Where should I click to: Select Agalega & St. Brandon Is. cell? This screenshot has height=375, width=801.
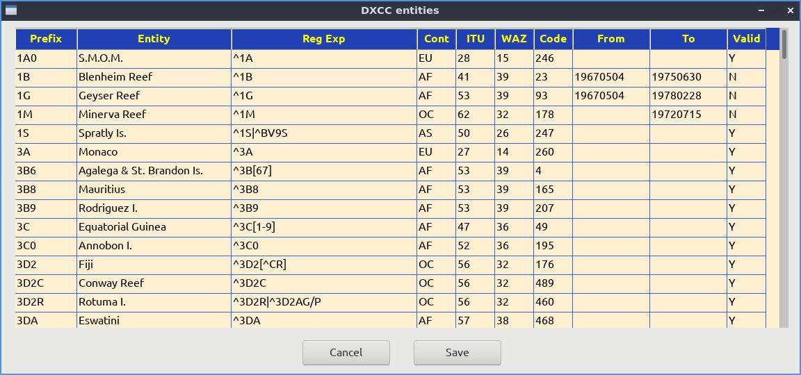[x=154, y=171]
